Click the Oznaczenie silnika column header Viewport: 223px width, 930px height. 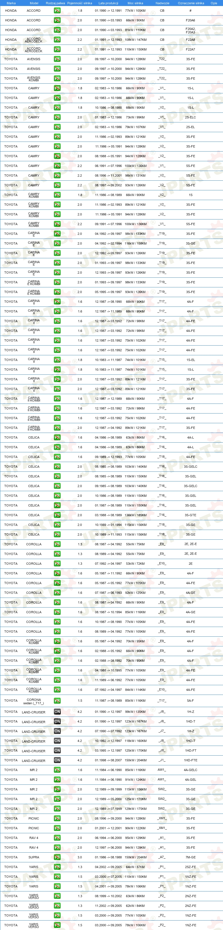tap(191, 3)
